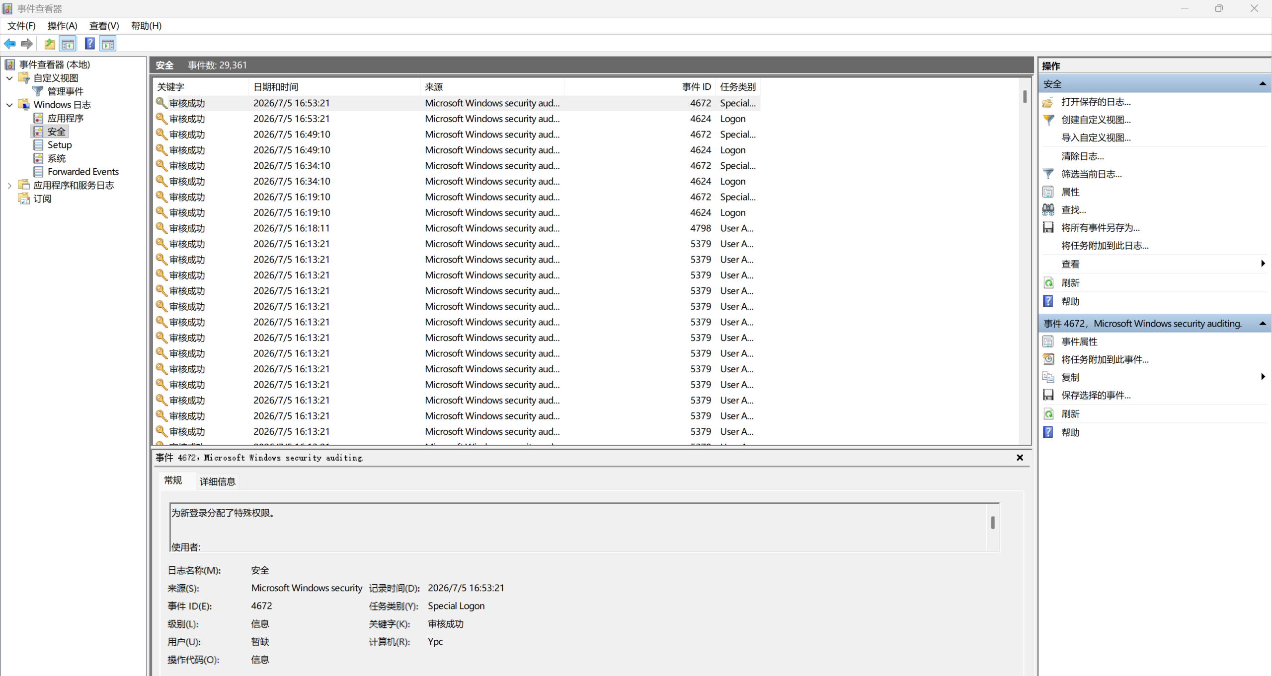1272x676 pixels.
Task: Toggle the show/hide action pane toolbar icon
Action: 108,44
